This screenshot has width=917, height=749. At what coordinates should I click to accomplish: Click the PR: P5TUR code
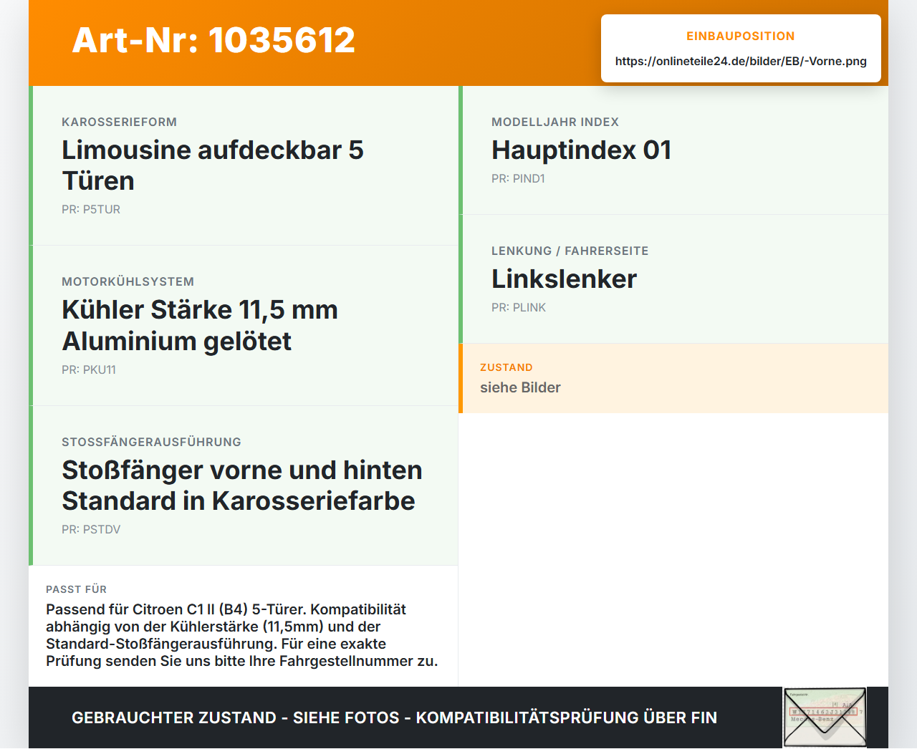(x=91, y=209)
